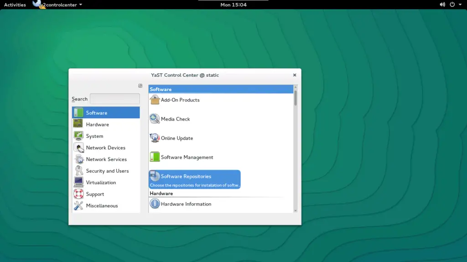This screenshot has width=467, height=262.
Task: Click the Virtualization computer icon
Action: (78, 182)
